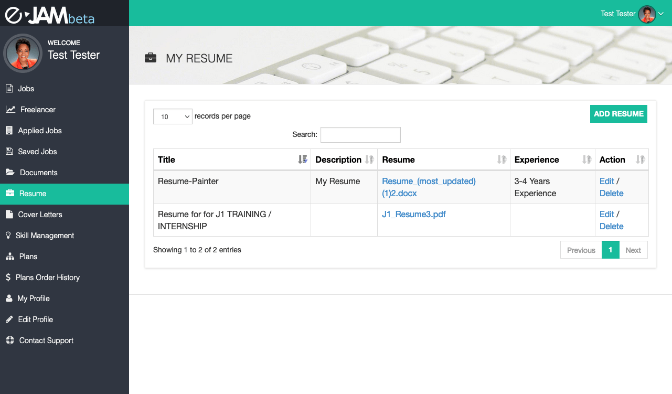This screenshot has width=672, height=394.
Task: Click "Resume for for J1 TRAINING / INTERNSHIP" title
Action: point(214,220)
